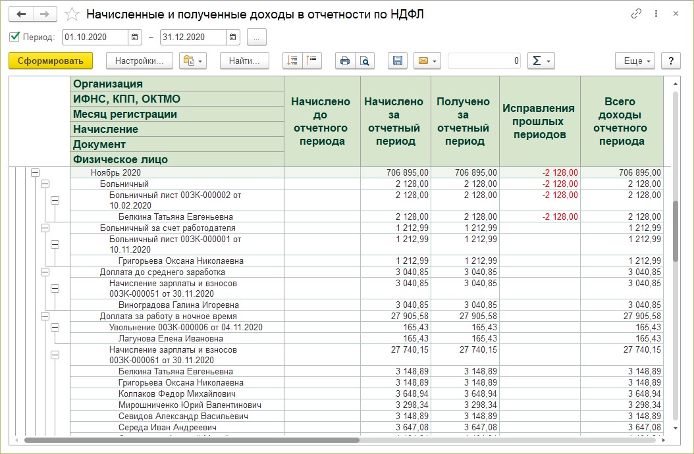Image resolution: width=694 pixels, height=454 pixels.
Task: Click scroll right arrow at bottom
Action: click(x=664, y=440)
